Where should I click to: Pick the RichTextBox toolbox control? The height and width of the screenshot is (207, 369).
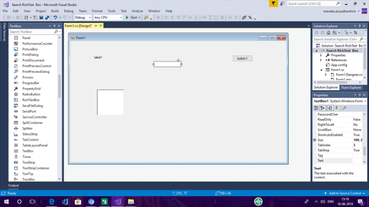pyautogui.click(x=31, y=100)
